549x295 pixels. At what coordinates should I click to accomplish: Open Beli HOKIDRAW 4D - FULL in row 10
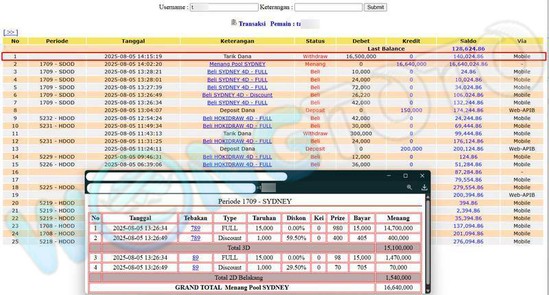pyautogui.click(x=237, y=126)
